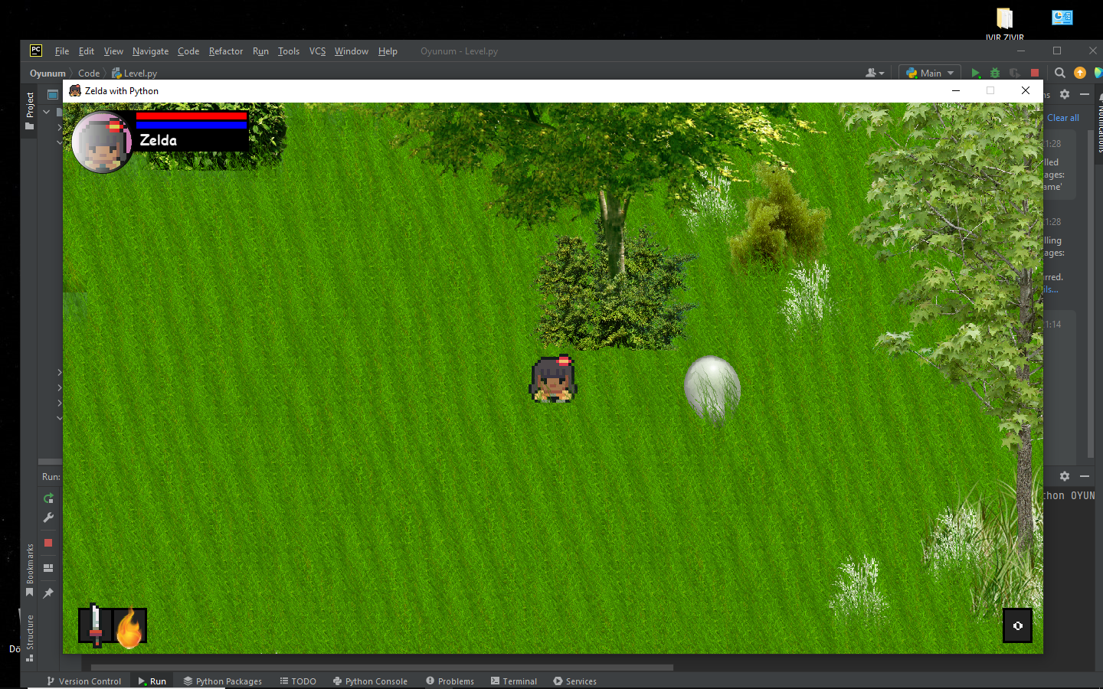
Task: Click the orange IDE update arrow icon
Action: [x=1080, y=73]
